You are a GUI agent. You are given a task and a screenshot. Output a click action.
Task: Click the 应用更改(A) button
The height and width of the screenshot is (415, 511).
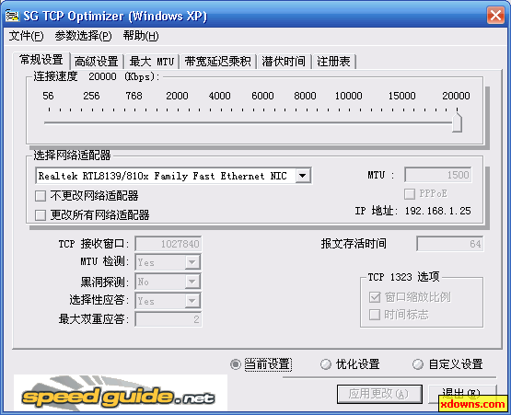pyautogui.click(x=379, y=394)
